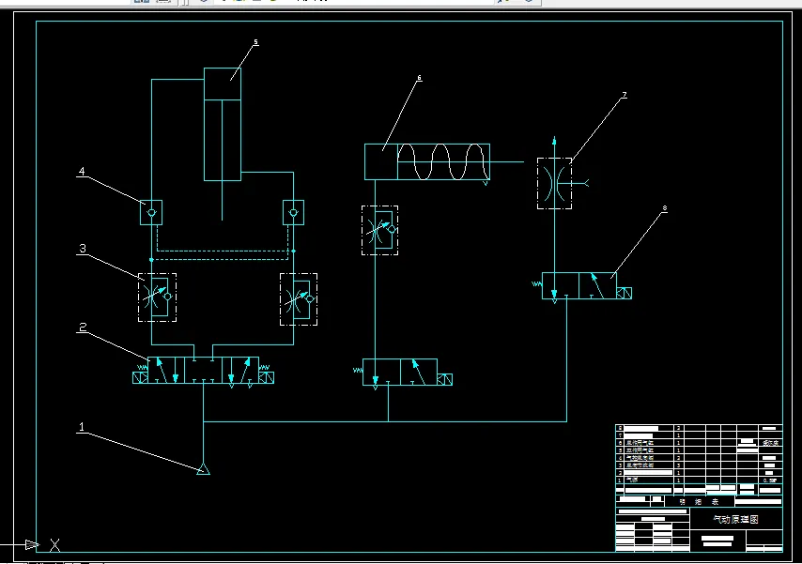The height and width of the screenshot is (564, 802).
Task: Select the solenoid of valve 8
Action: click(x=624, y=293)
